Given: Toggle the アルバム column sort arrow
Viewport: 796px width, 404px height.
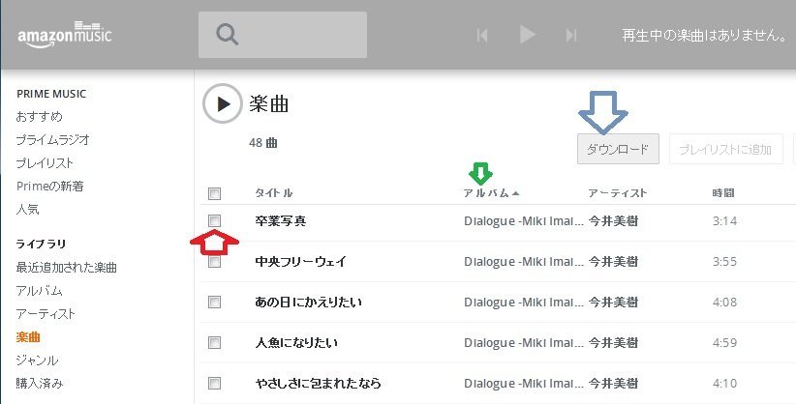Looking at the screenshot, I should pyautogui.click(x=516, y=193).
